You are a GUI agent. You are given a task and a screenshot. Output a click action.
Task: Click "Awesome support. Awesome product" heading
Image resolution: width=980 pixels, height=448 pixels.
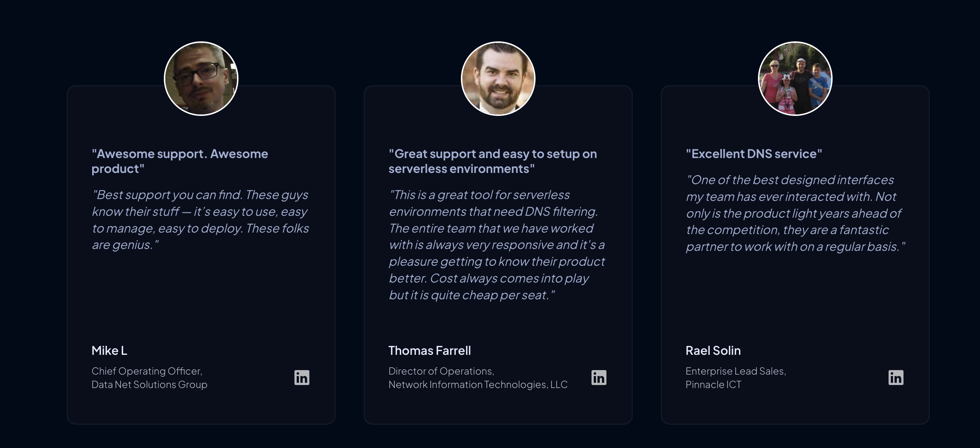180,161
